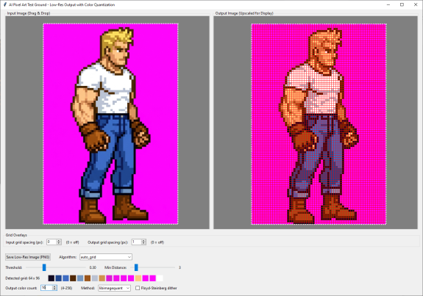Select the white palette swatch

coord(160,278)
